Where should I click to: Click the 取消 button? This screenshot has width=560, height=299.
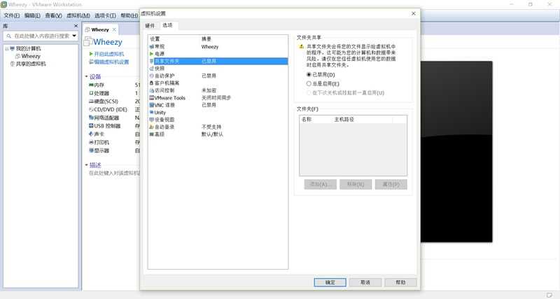(x=365, y=282)
